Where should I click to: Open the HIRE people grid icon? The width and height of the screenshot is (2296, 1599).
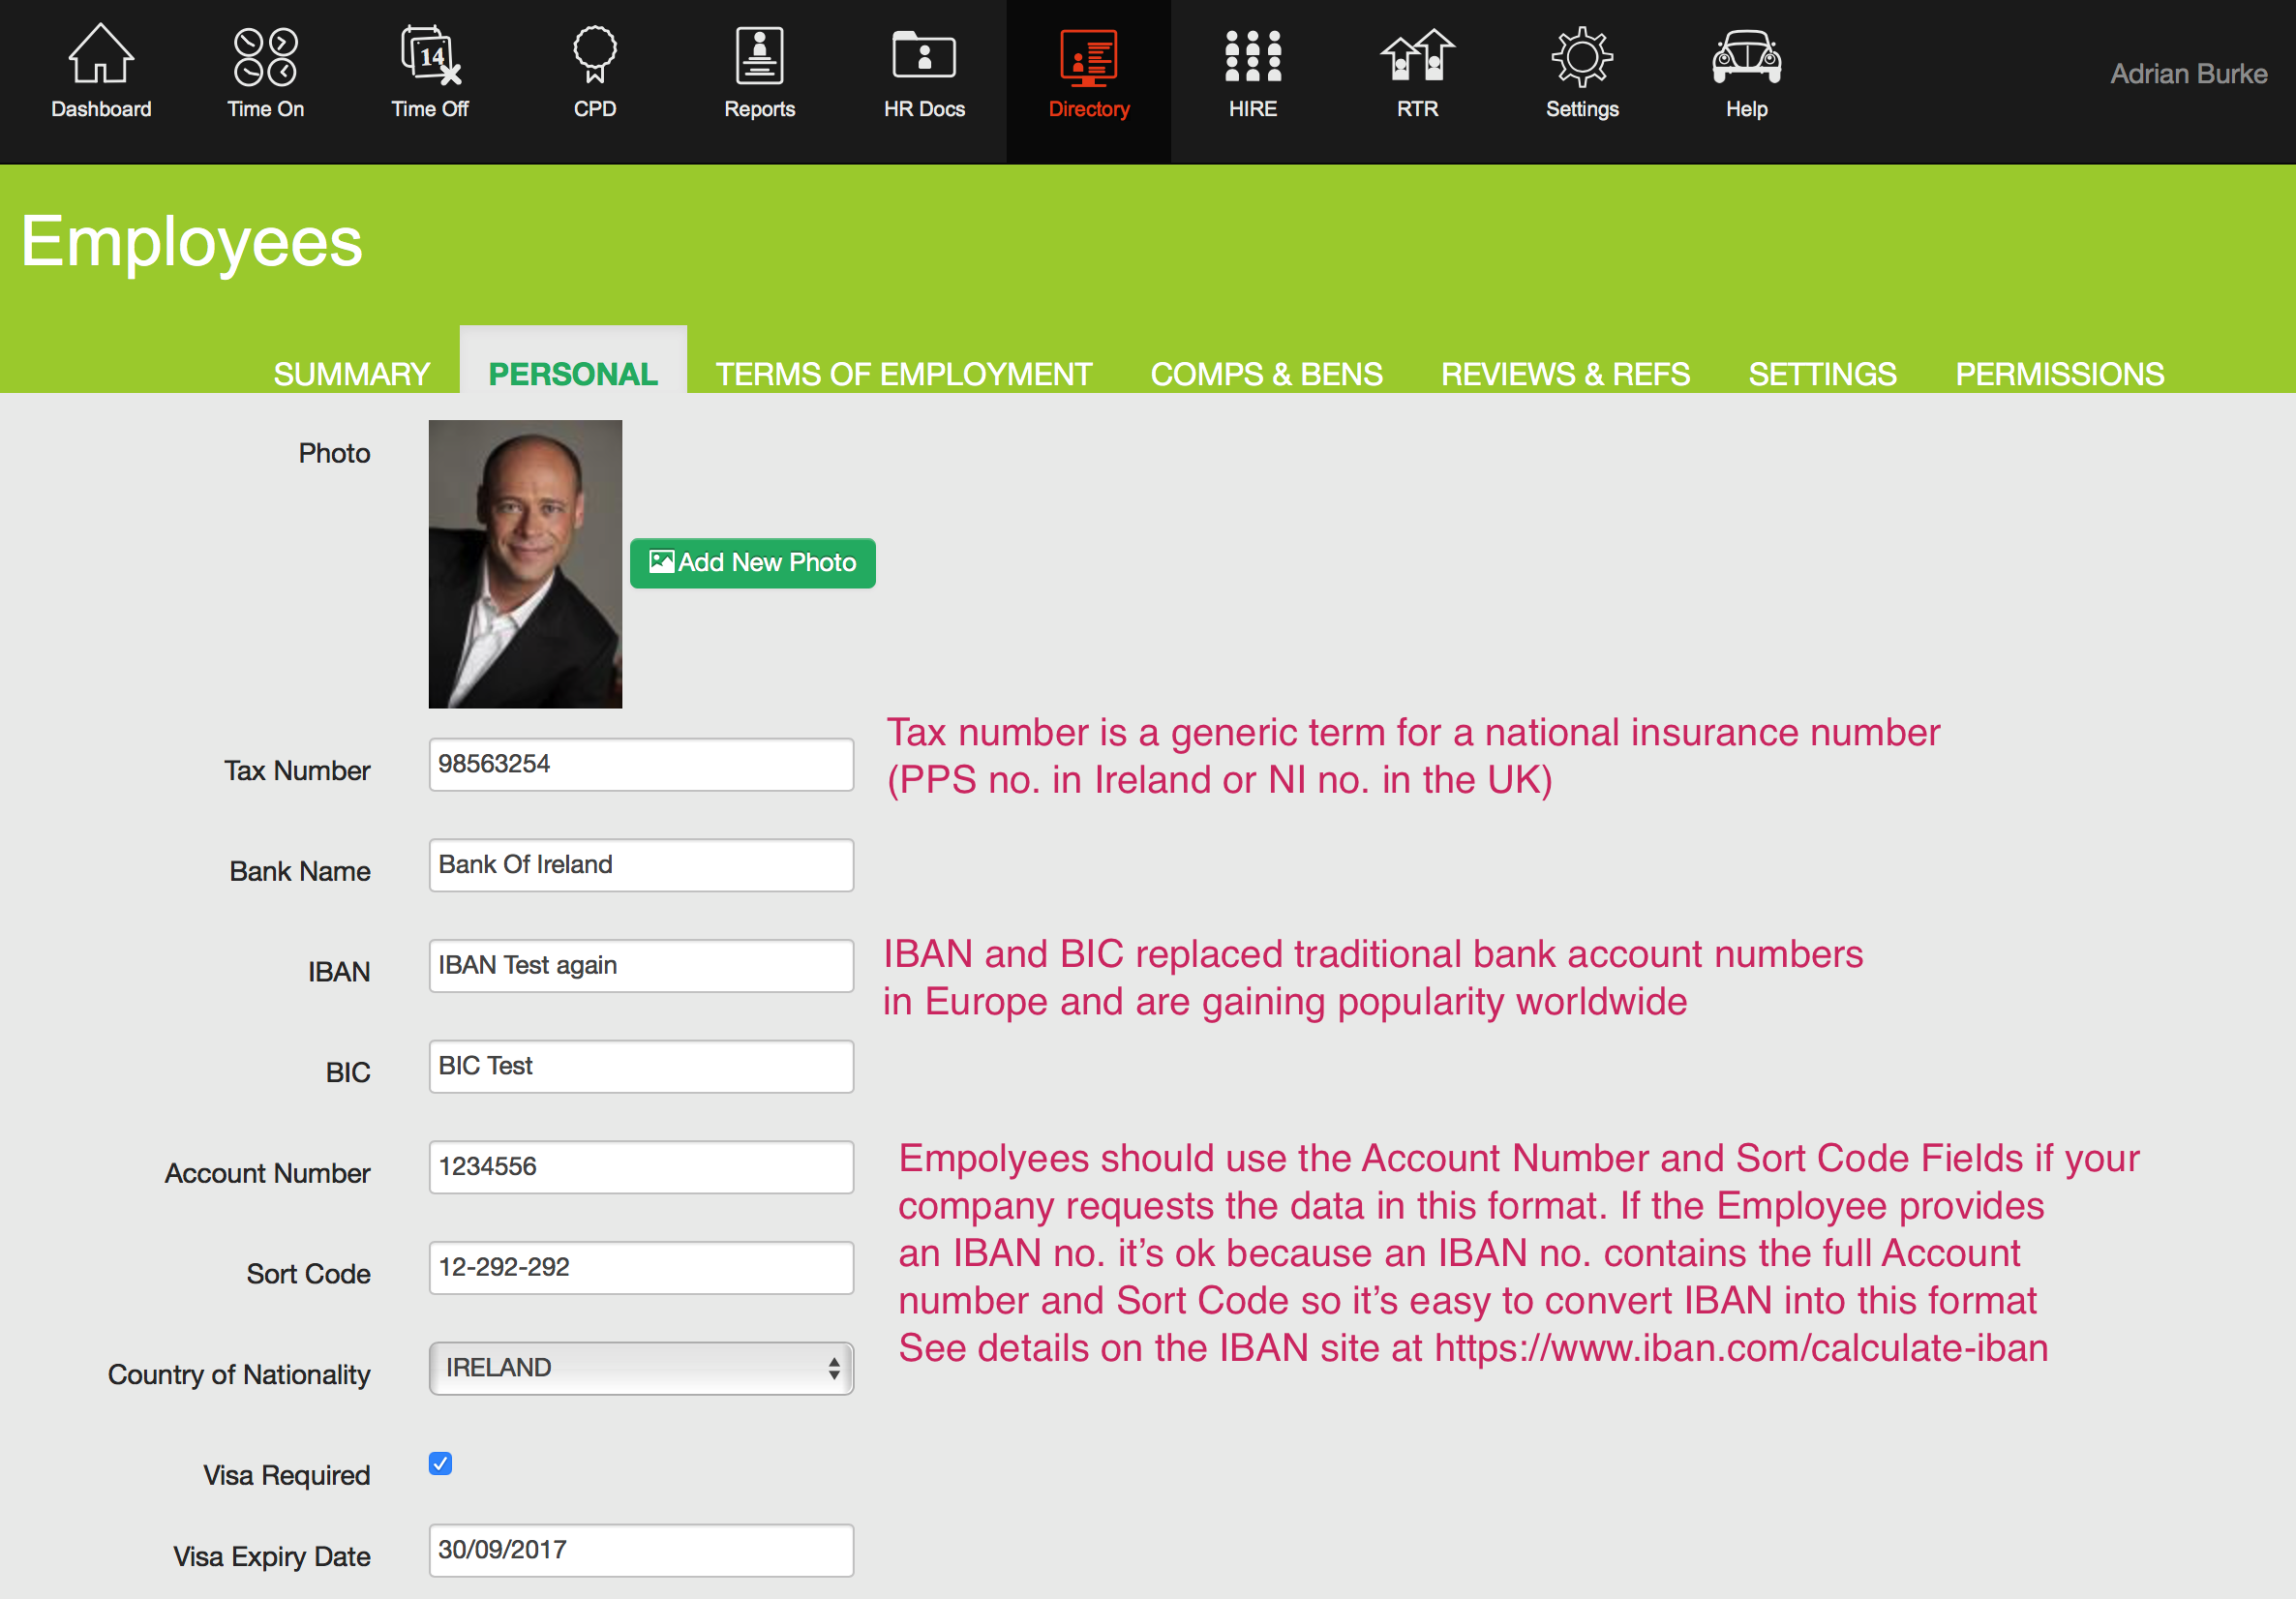1252,57
